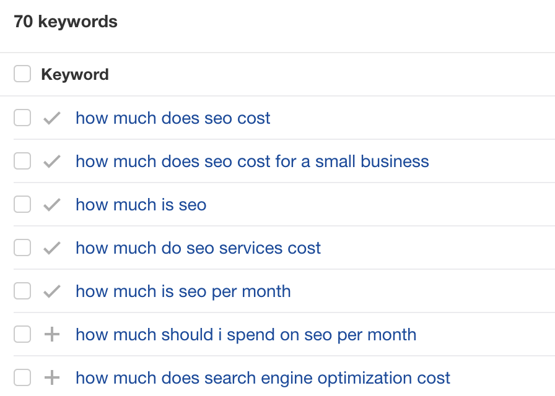555x396 pixels.
Task: Sort the list by the Keyword column header
Action: coord(74,74)
